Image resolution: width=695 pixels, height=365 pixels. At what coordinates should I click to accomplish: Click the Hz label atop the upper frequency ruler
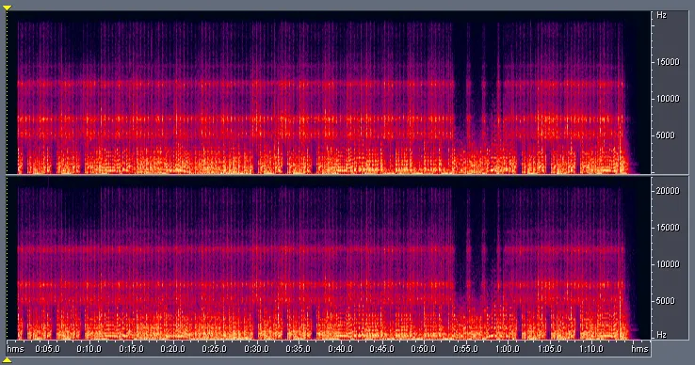tap(661, 15)
